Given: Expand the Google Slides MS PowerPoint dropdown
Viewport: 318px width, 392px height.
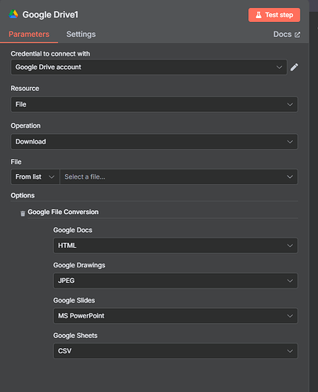Looking at the screenshot, I should (x=175, y=316).
